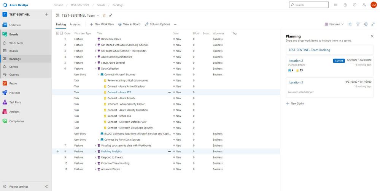380x191 pixels.
Task: Open Pipelines from left navigation
Action: (14, 93)
